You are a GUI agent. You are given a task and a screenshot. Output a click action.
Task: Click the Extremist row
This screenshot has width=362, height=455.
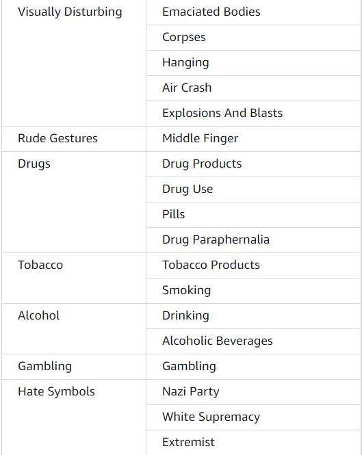(253, 442)
